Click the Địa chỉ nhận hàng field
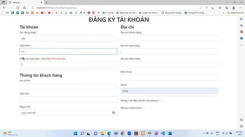The height and width of the screenshot is (137, 245). 169,64
